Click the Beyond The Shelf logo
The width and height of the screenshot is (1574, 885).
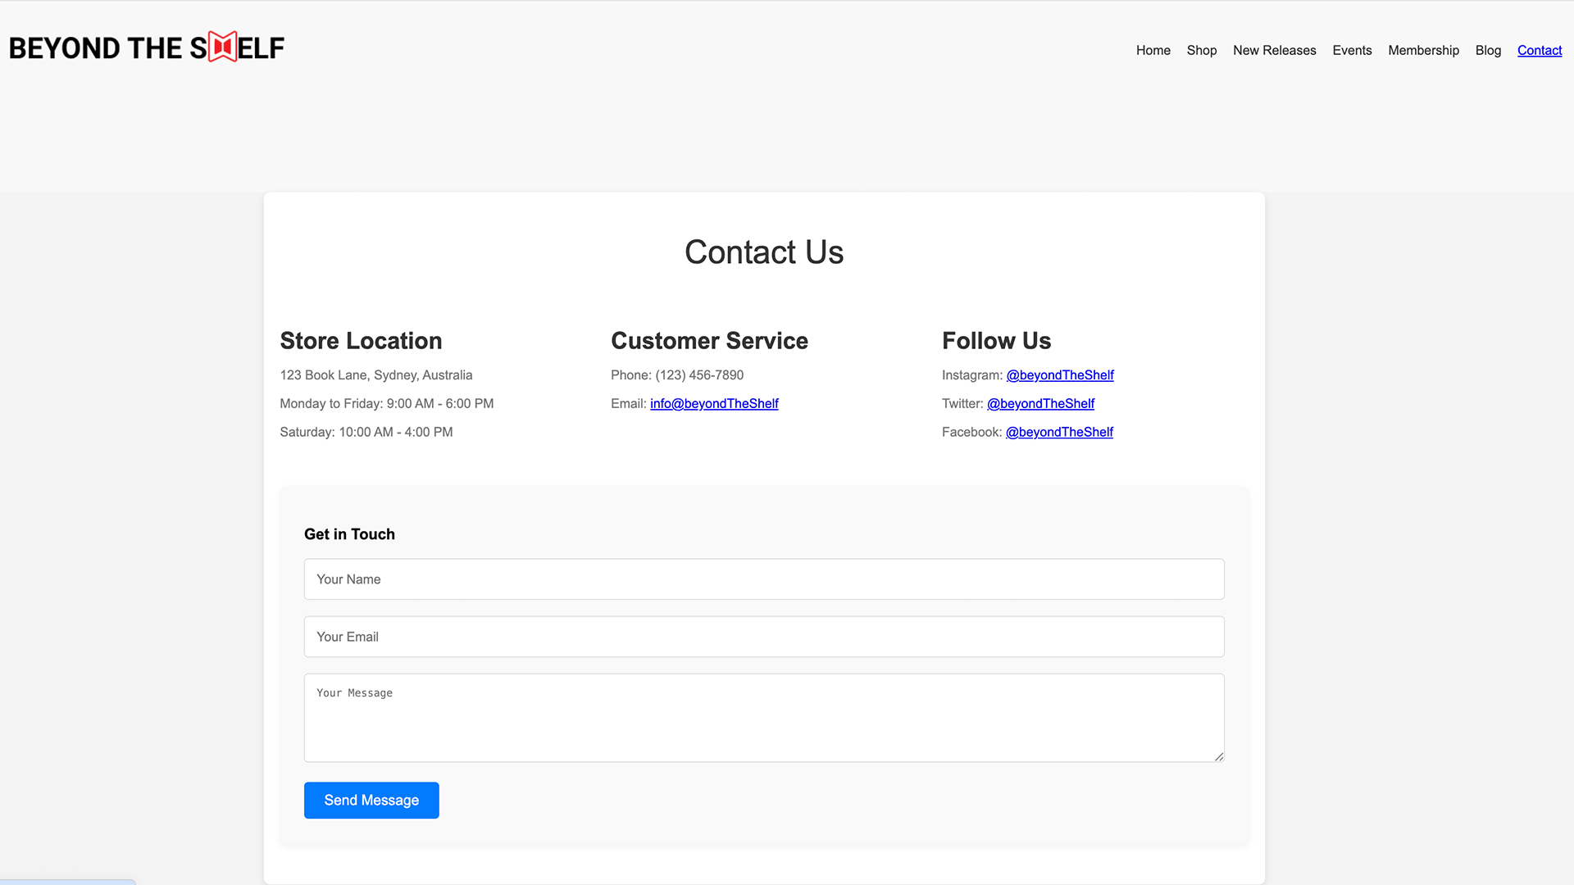point(146,47)
